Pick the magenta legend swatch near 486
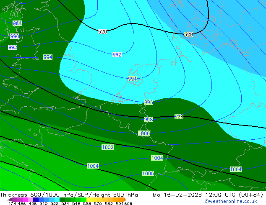The height and width of the screenshot is (205, 266). pos(25,200)
